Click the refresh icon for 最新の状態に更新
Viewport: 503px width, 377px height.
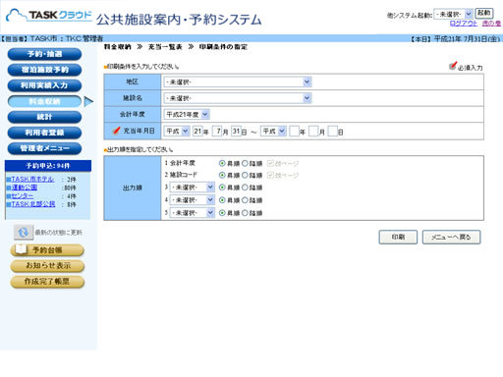pos(24,233)
